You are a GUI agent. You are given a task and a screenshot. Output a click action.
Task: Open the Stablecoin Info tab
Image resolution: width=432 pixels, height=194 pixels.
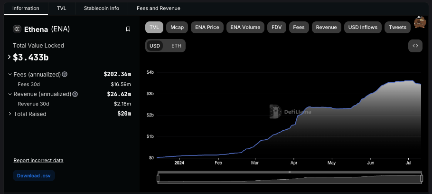(x=102, y=8)
